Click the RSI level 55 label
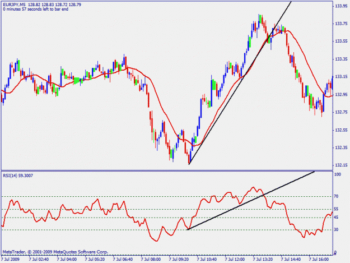 336,209
